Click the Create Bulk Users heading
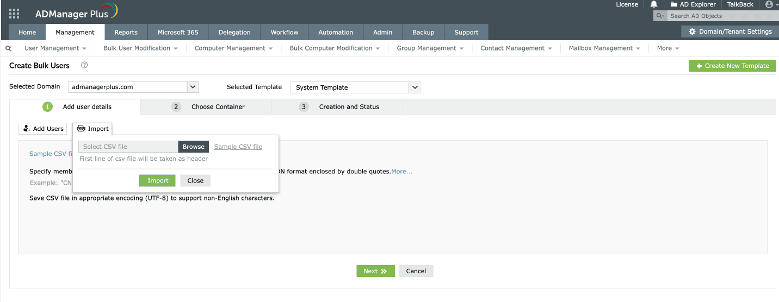This screenshot has height=302, width=779. click(40, 65)
